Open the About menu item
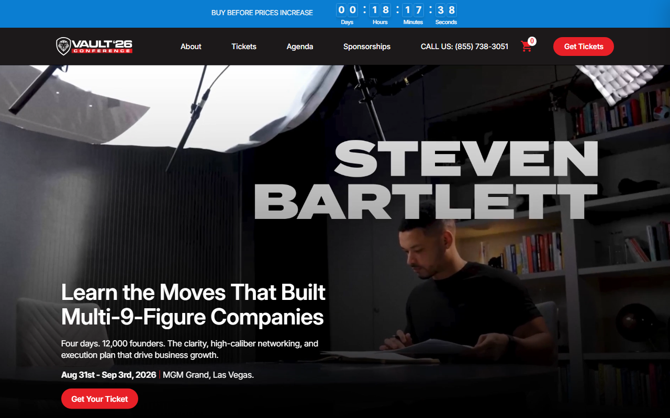The width and height of the screenshot is (670, 418). click(x=191, y=47)
